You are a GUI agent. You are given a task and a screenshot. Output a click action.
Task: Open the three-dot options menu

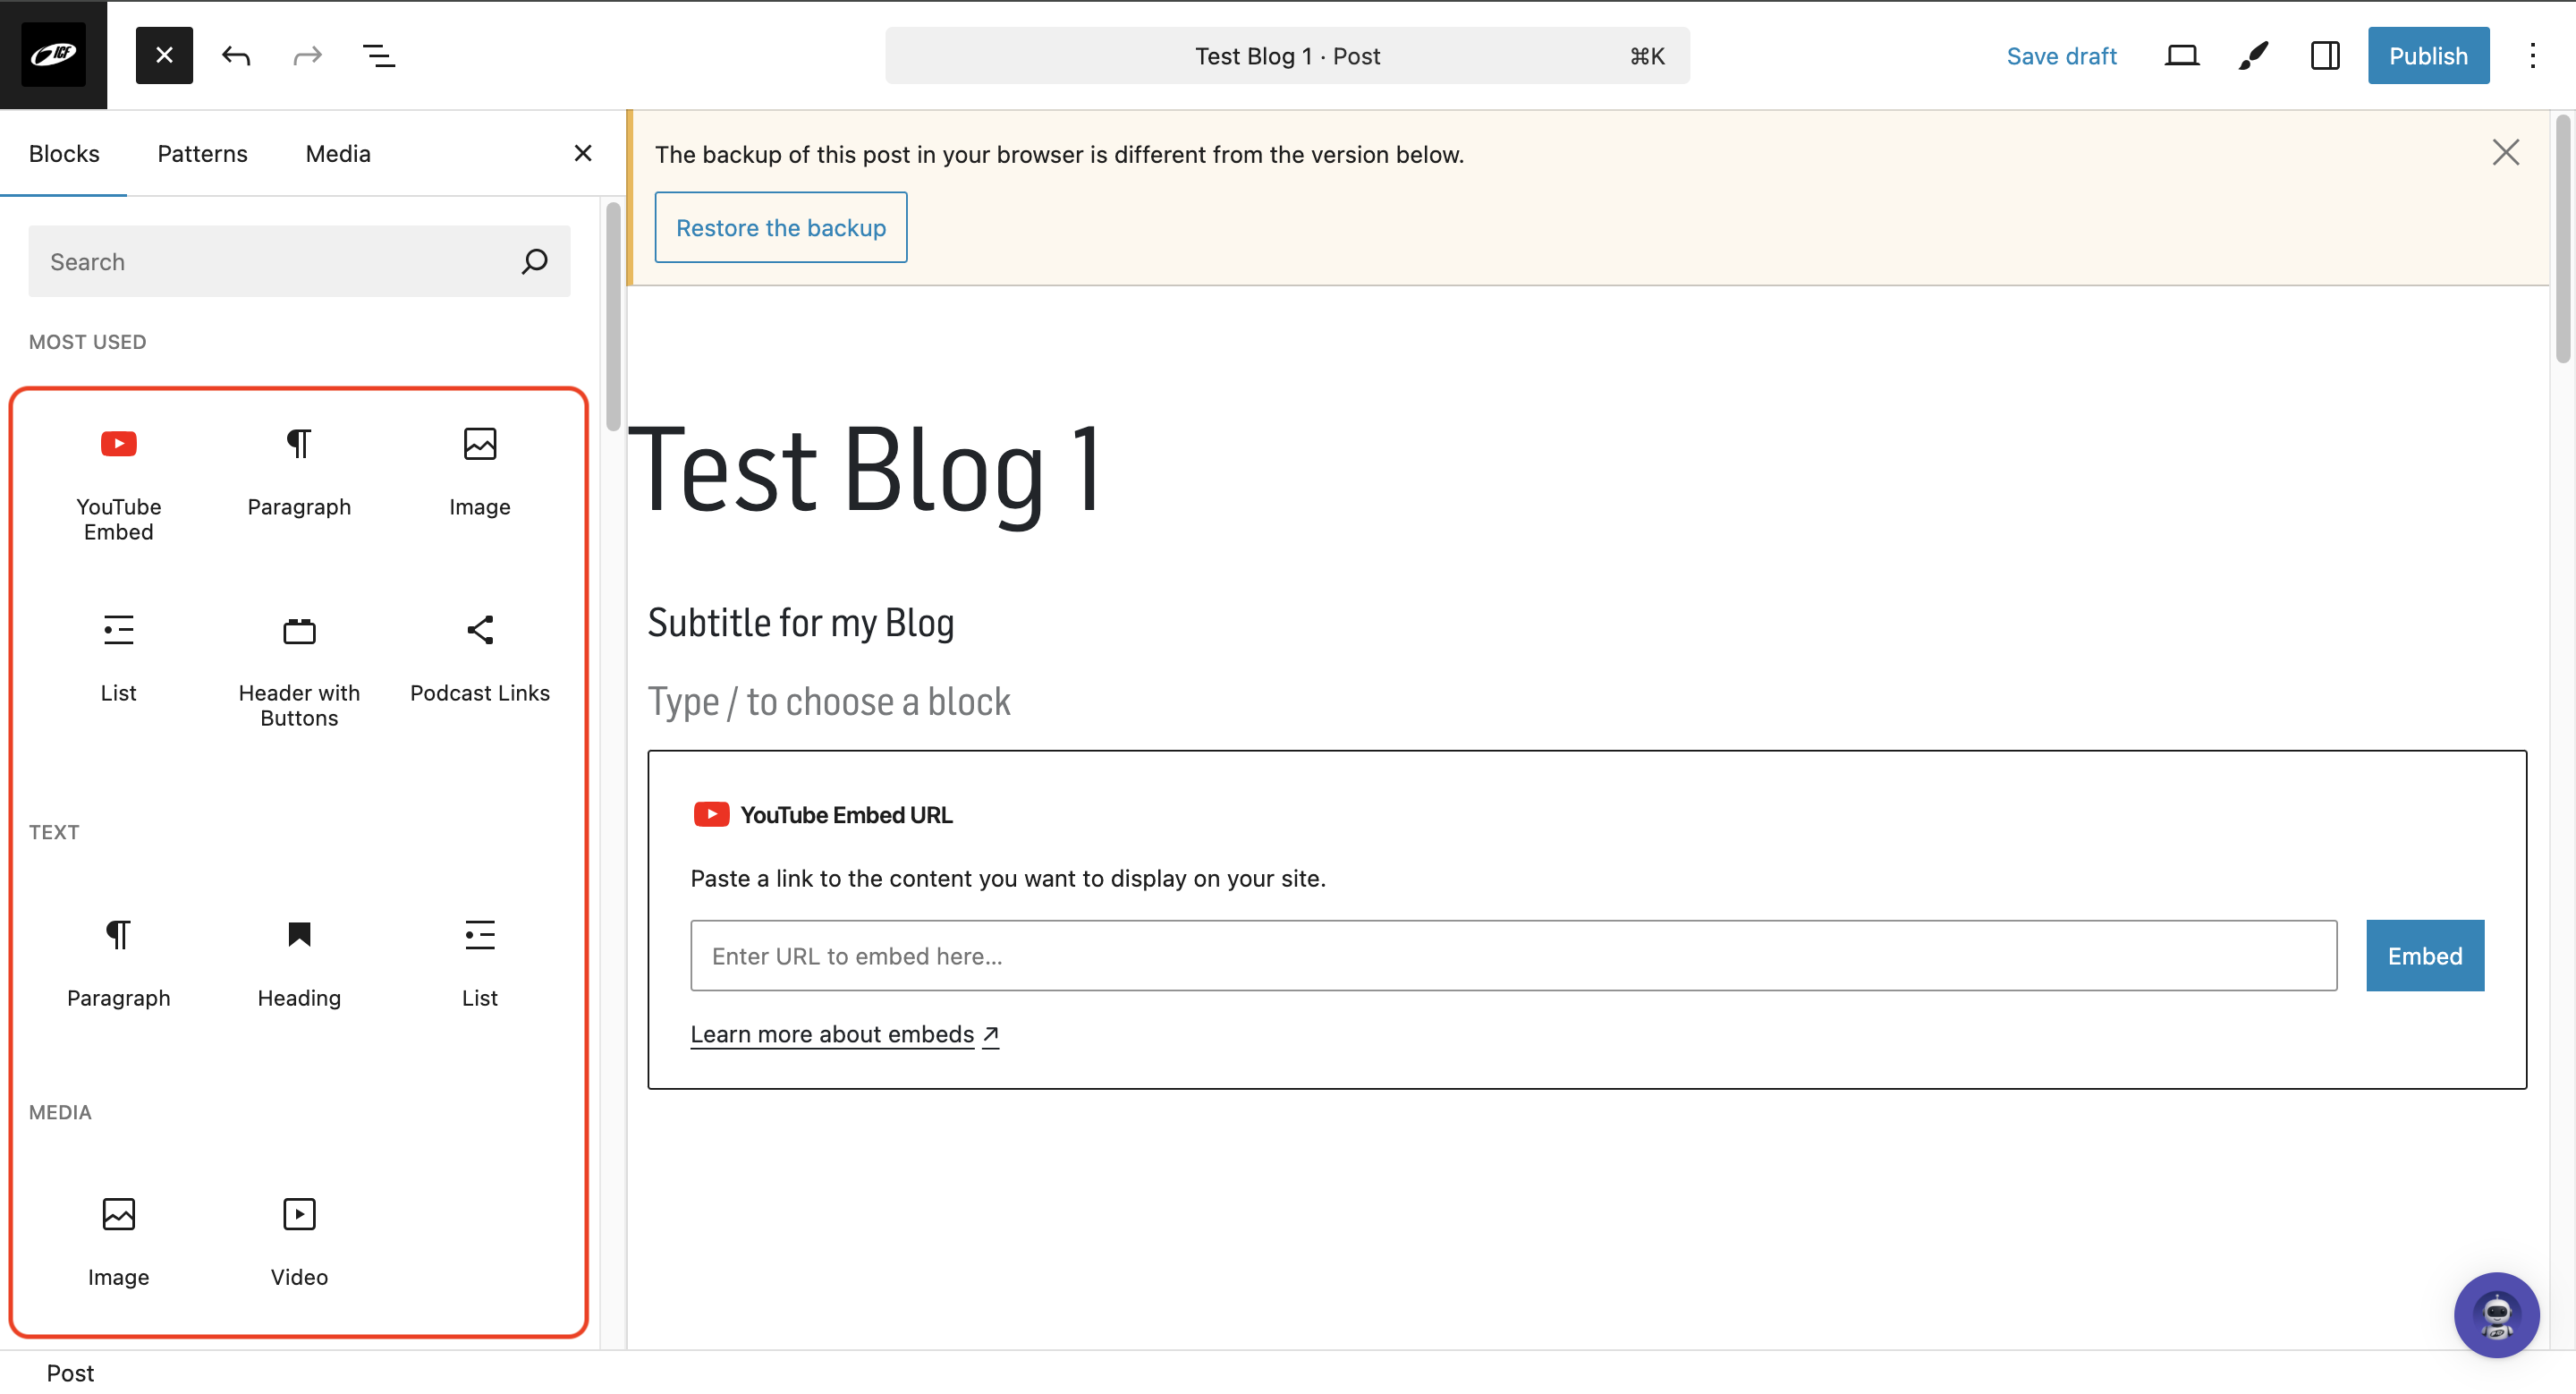click(2532, 56)
